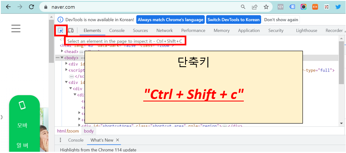Image resolution: width=346 pixels, height=153 pixels.
Task: Expand the first div under body
Action: pos(66,64)
